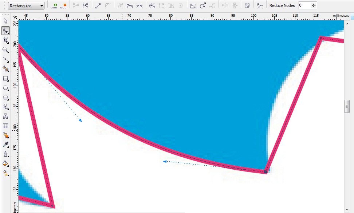This screenshot has width=354, height=213.
Task: Click the Select All Nodes button
Action: tap(260, 5)
